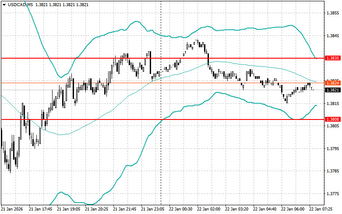
Task: Click the 1.3815 price scale value
Action: 333,103
